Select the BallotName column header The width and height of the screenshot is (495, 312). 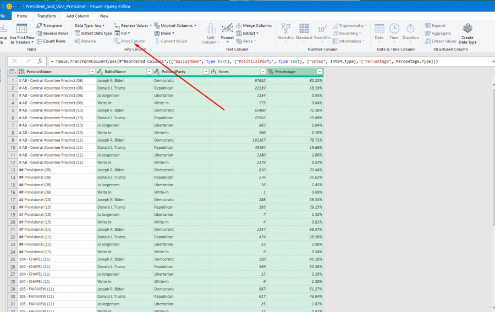pos(124,72)
